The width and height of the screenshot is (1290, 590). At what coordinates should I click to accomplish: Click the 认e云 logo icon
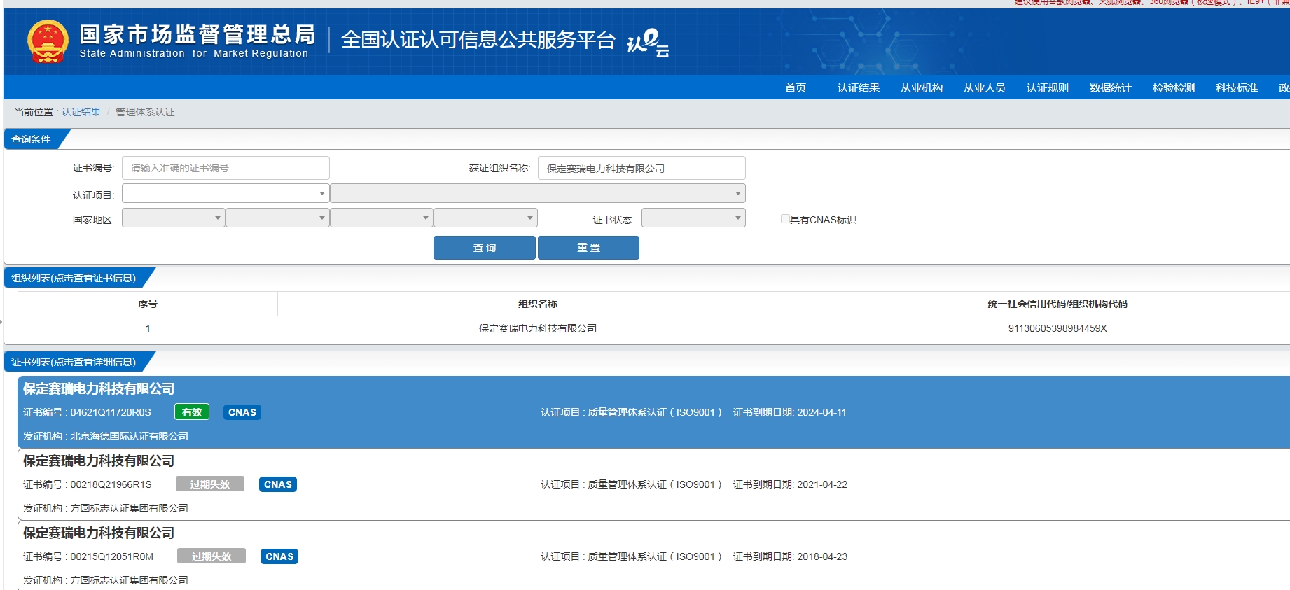pos(647,43)
